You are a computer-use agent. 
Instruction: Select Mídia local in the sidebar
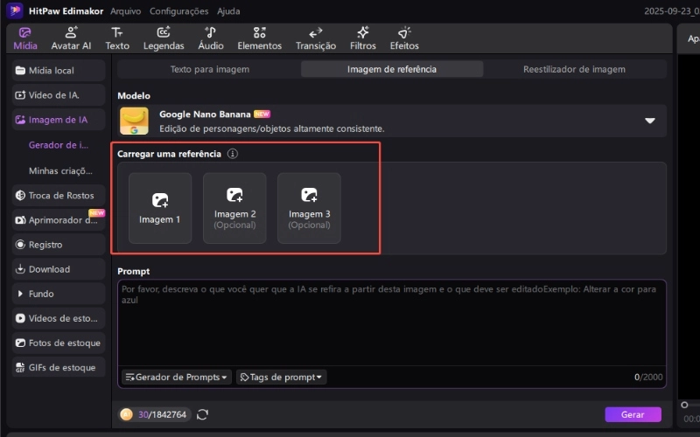coord(59,71)
